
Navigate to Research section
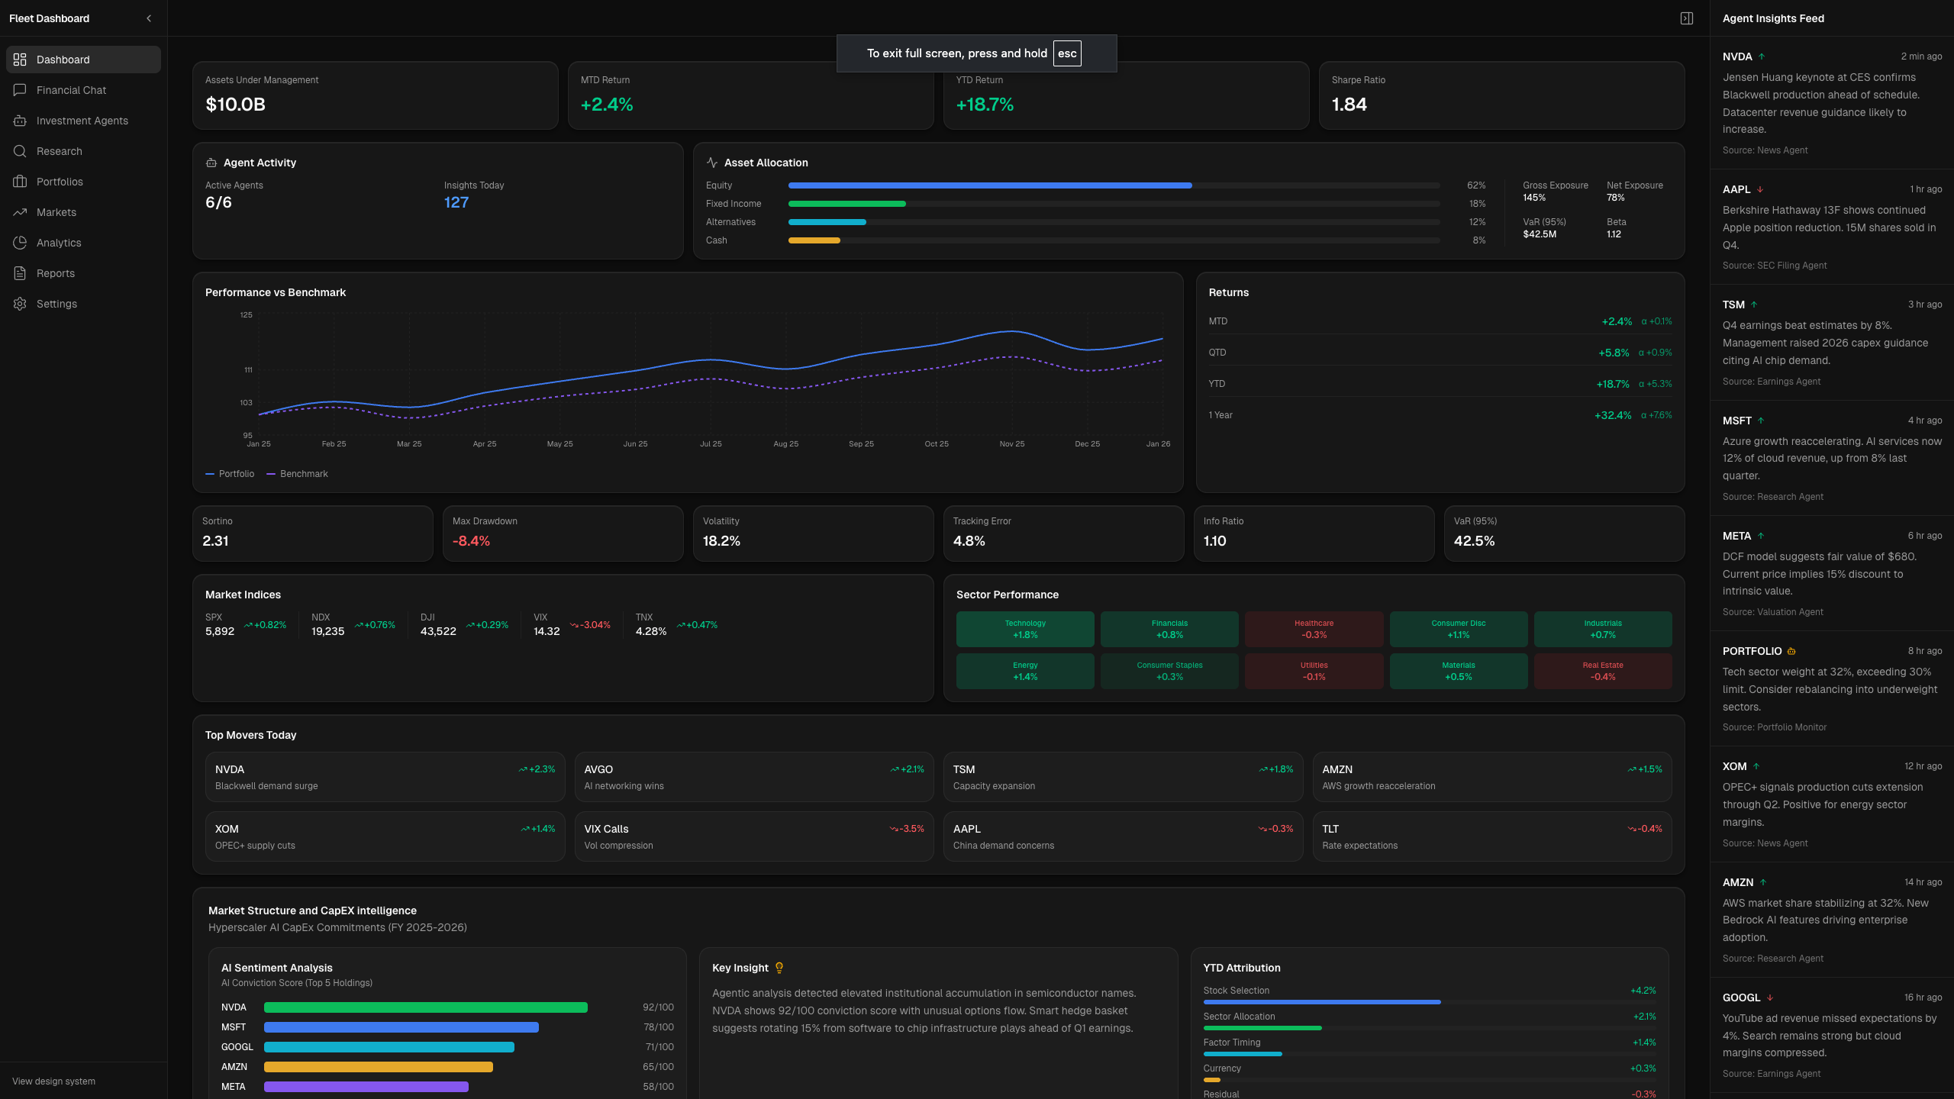click(83, 151)
